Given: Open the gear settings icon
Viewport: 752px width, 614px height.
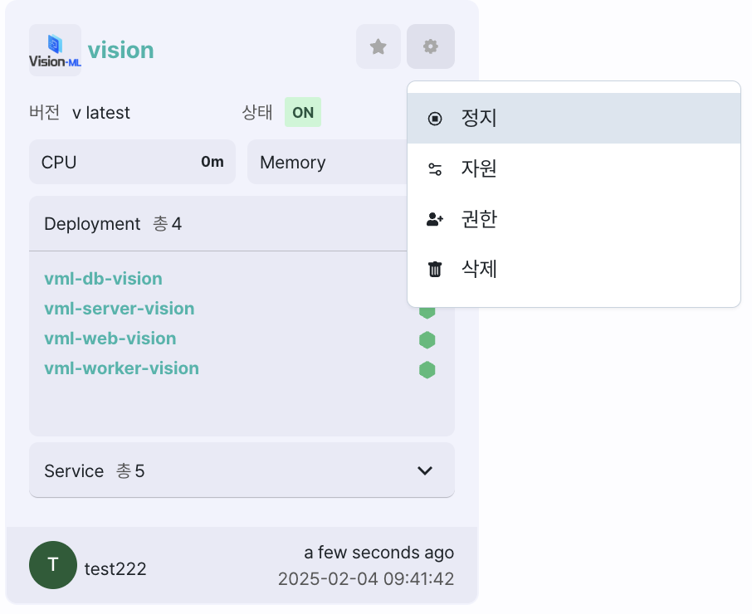Looking at the screenshot, I should 430,46.
